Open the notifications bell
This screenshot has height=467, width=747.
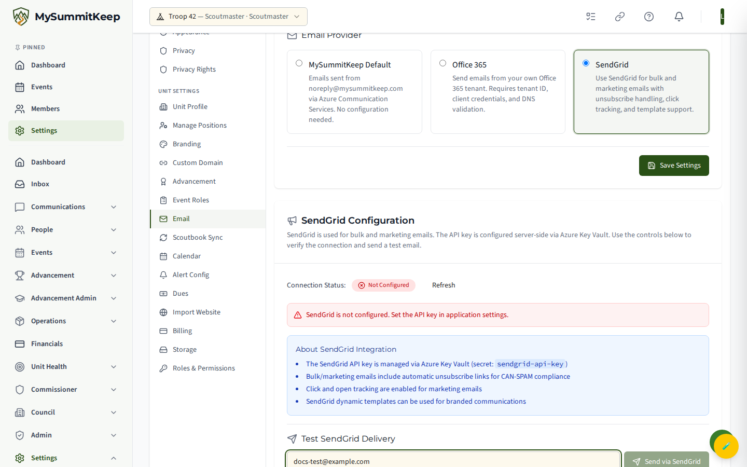679,17
